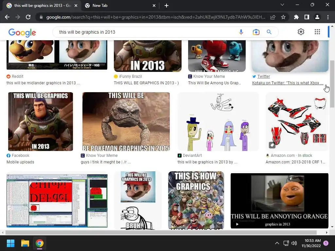Click the voice search microphone icon
Screen dimensions: 335x251
coord(241,32)
